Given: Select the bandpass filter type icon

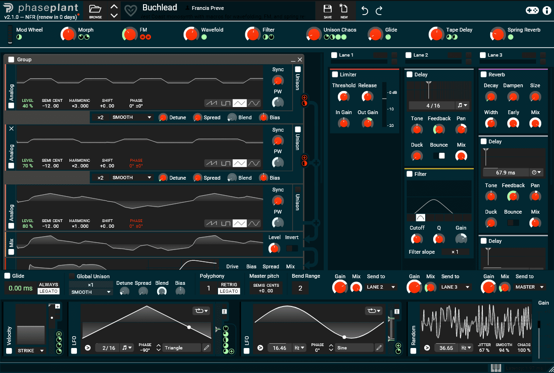Looking at the screenshot, I should [420, 217].
